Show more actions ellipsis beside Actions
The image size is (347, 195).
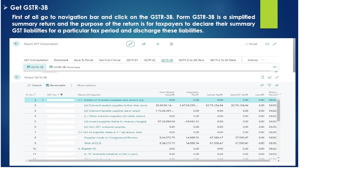click(x=263, y=60)
